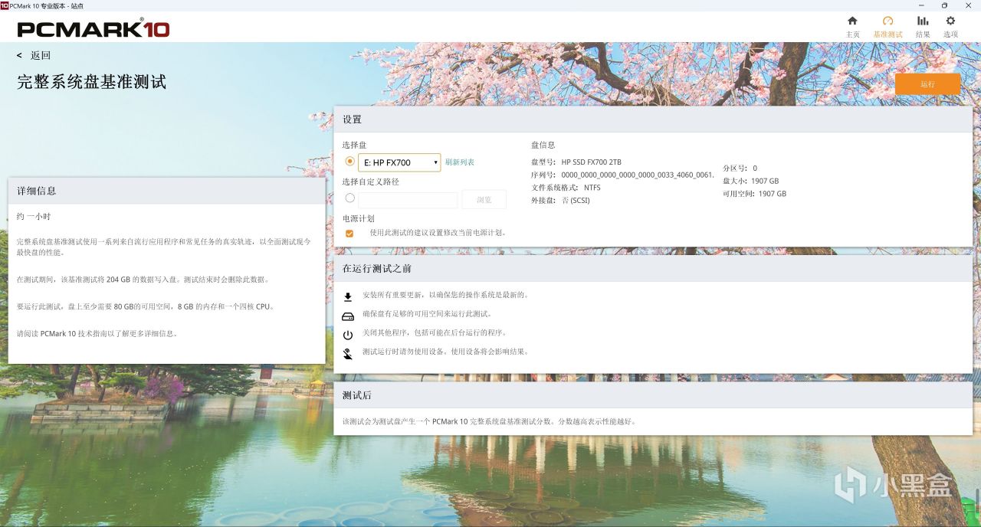Toggle the 电源计划 checkbox
Image resolution: width=981 pixels, height=527 pixels.
coord(349,233)
